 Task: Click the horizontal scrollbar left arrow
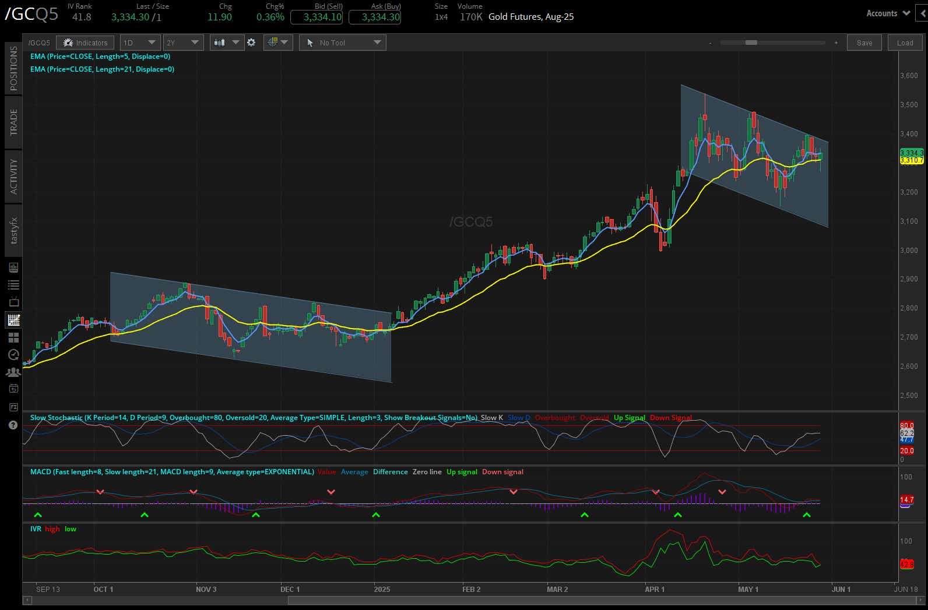[x=27, y=600]
